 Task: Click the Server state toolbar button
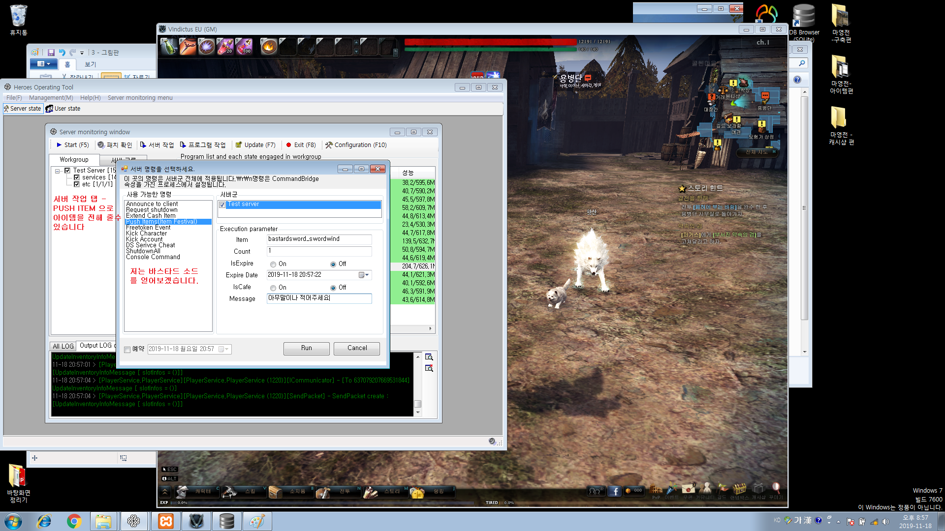[x=23, y=109]
